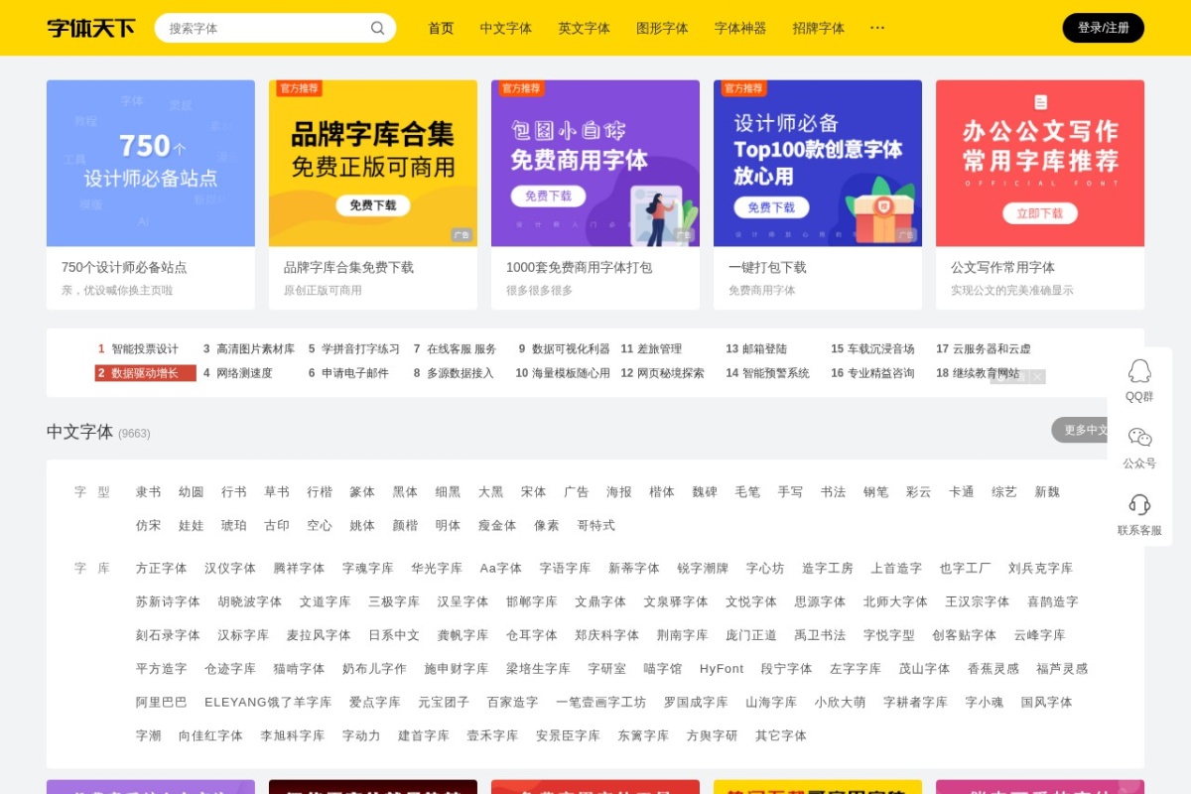Select the 中文字体 navigation item
1191x794 pixels.
pos(506,28)
